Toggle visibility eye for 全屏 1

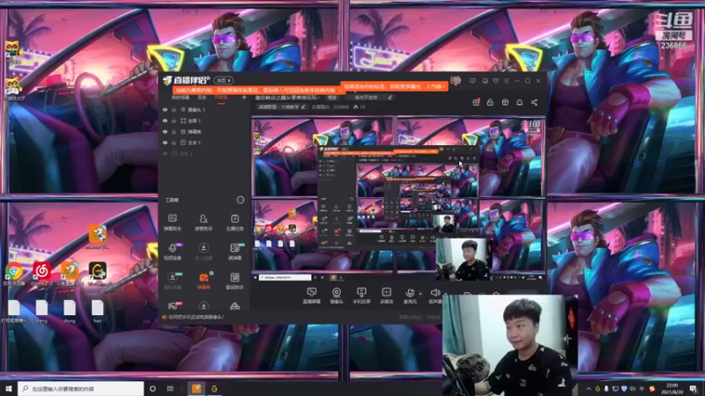click(165, 121)
